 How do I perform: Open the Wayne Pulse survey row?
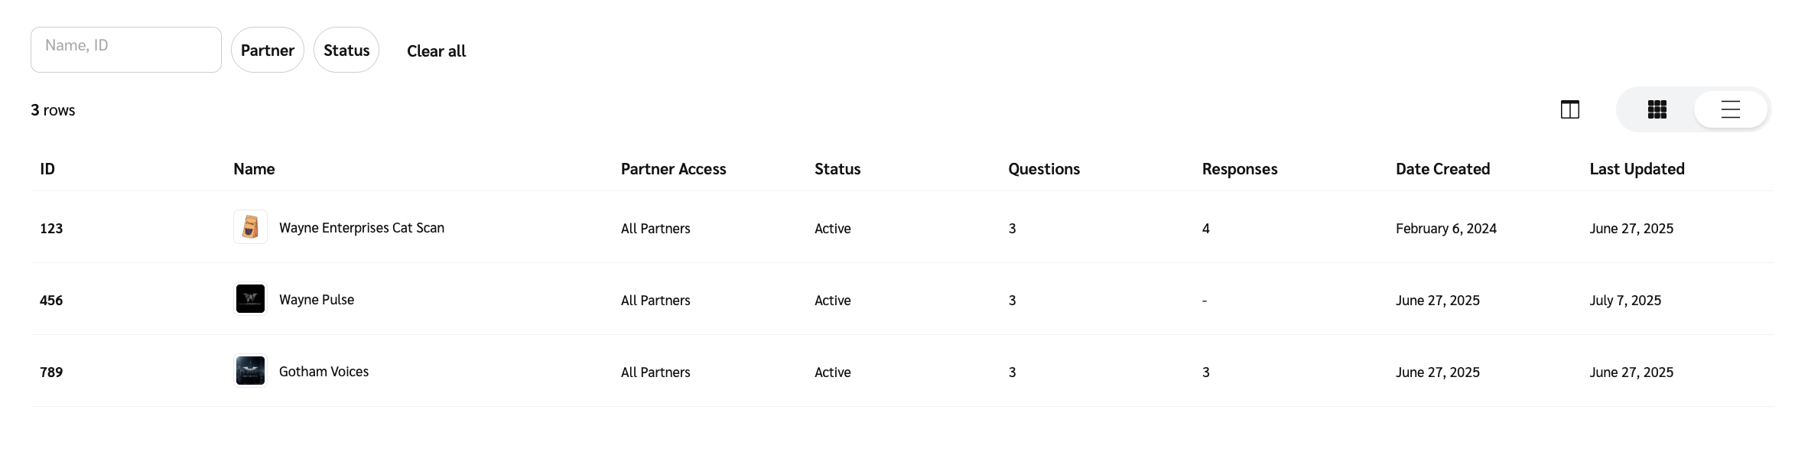click(x=317, y=300)
